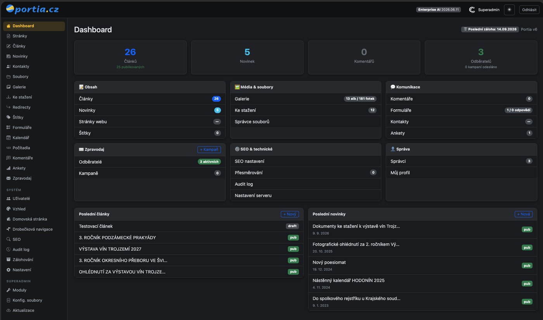Open news item Nový poesiomat
This screenshot has width=543, height=320.
click(x=423, y=266)
